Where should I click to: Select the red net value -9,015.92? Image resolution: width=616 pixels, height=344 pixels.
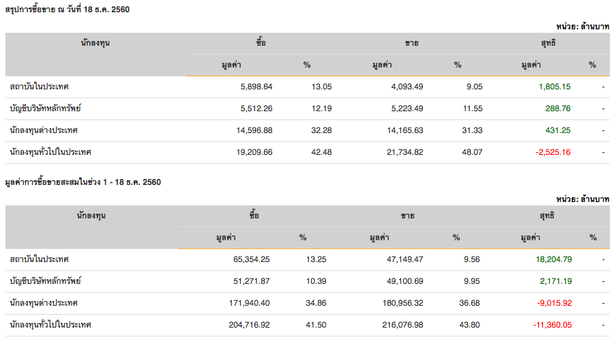(x=552, y=303)
